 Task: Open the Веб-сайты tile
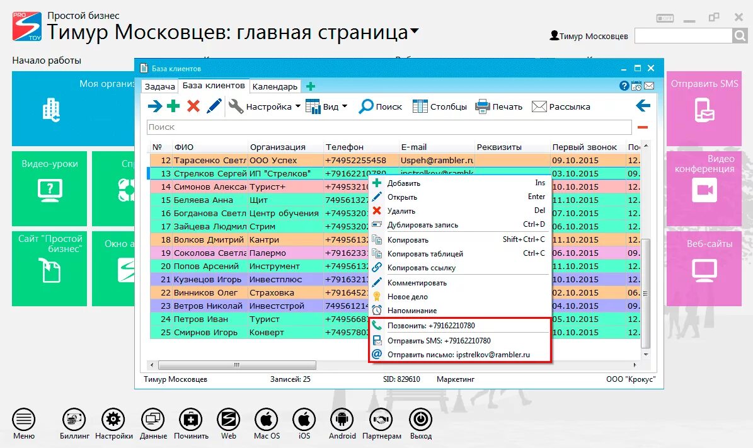[704, 269]
